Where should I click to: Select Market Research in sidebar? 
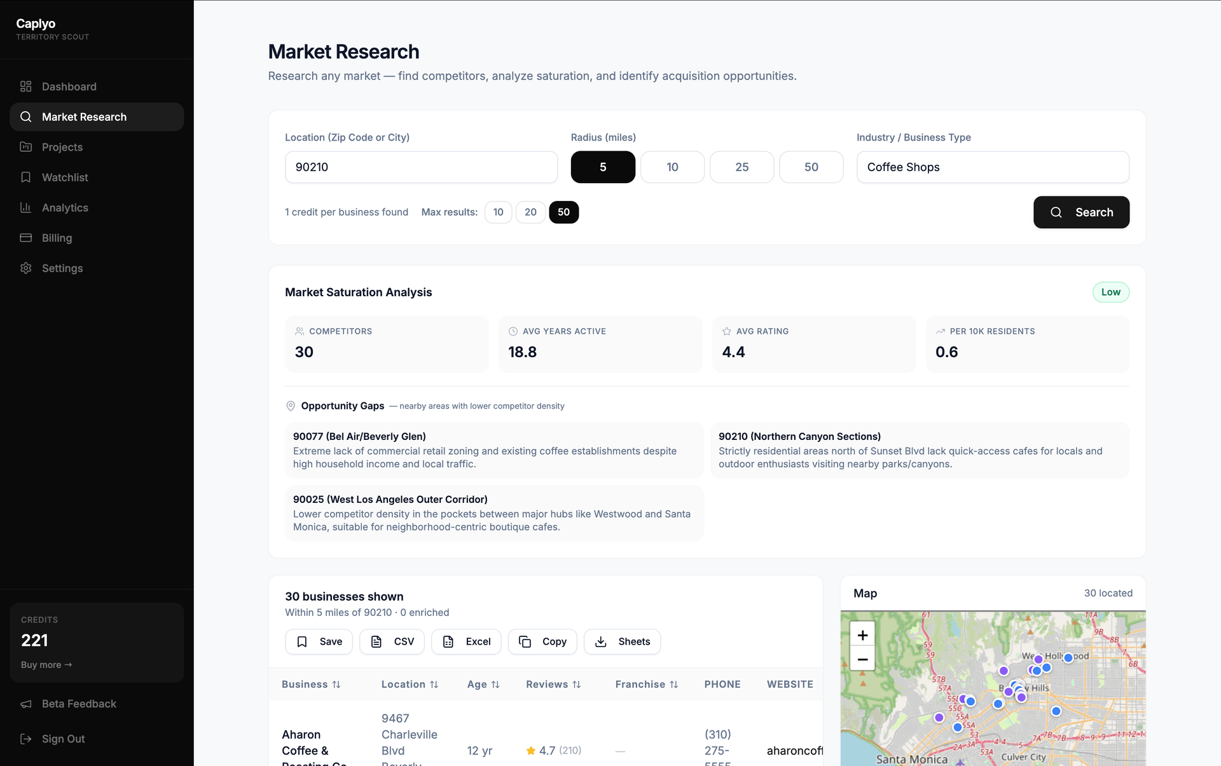pos(97,117)
